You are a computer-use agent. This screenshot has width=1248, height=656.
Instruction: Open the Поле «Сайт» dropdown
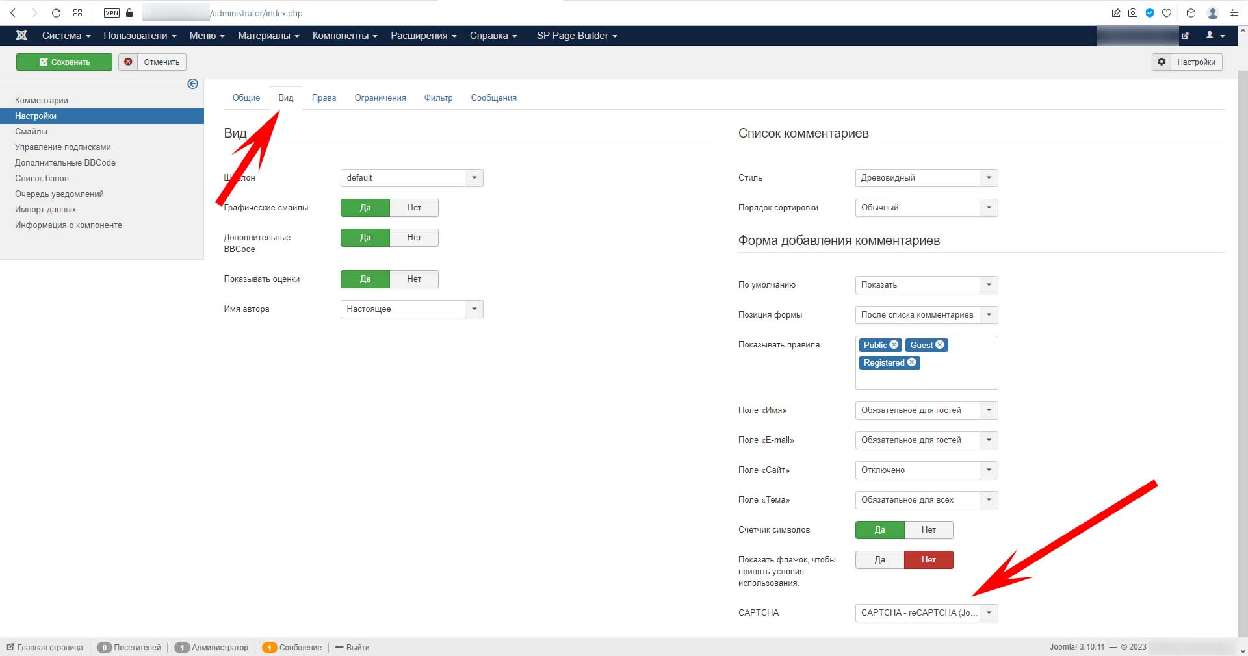tap(926, 470)
